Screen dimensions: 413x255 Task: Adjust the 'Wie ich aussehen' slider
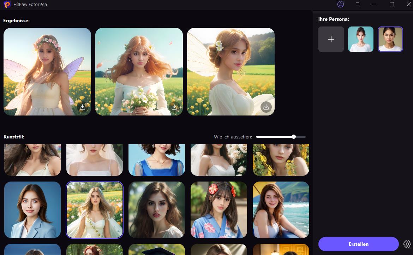(x=293, y=137)
